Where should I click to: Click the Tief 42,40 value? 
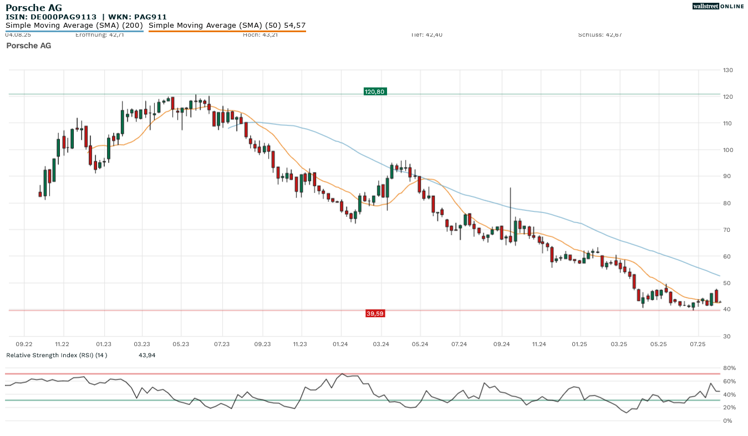click(x=426, y=35)
